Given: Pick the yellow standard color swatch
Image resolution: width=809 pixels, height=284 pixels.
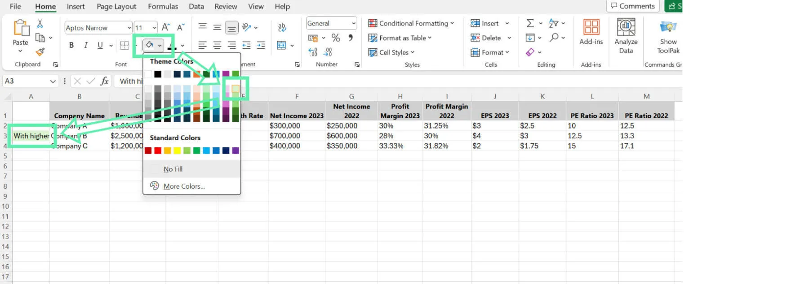Looking at the screenshot, I should (x=177, y=151).
